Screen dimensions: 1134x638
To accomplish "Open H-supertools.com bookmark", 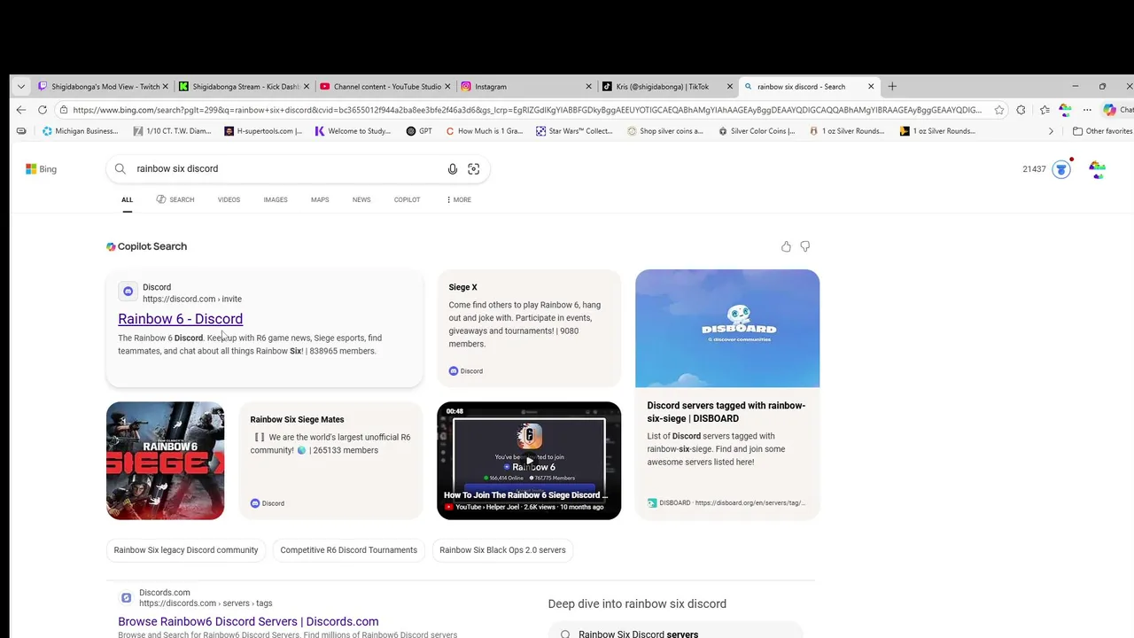I will click(x=263, y=131).
